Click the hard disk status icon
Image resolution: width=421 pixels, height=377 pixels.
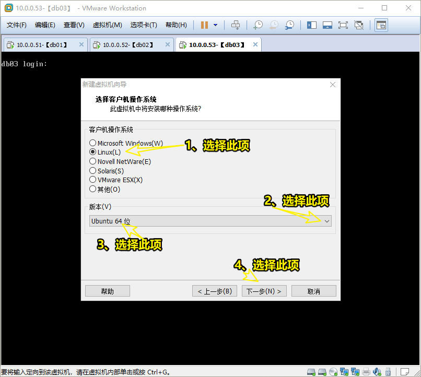[310, 371]
